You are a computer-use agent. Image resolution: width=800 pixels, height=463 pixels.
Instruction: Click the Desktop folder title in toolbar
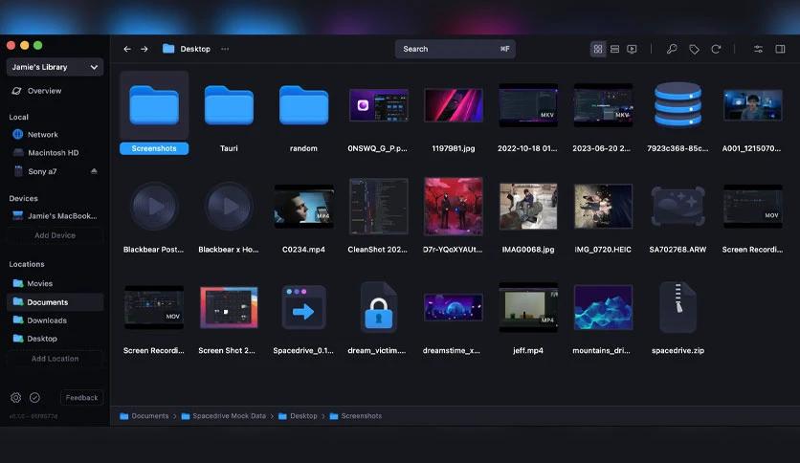187,49
